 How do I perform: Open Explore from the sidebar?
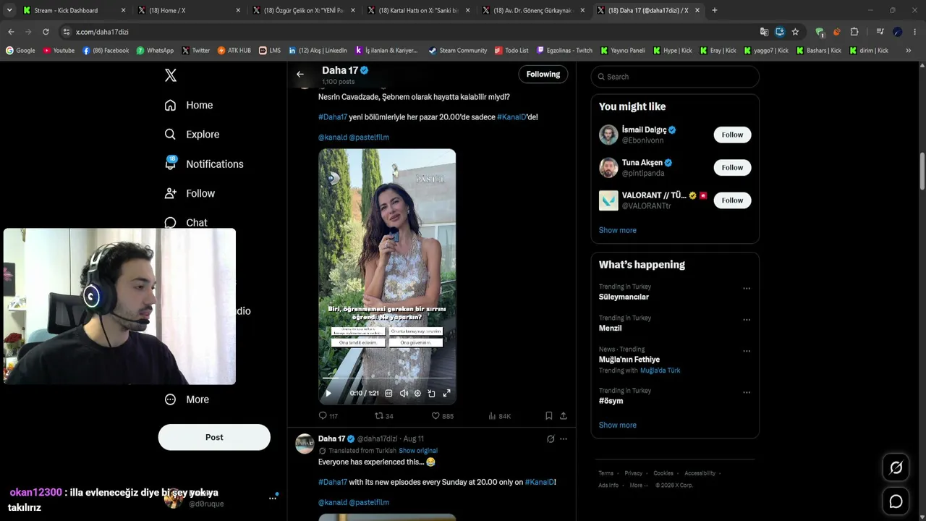(x=192, y=135)
